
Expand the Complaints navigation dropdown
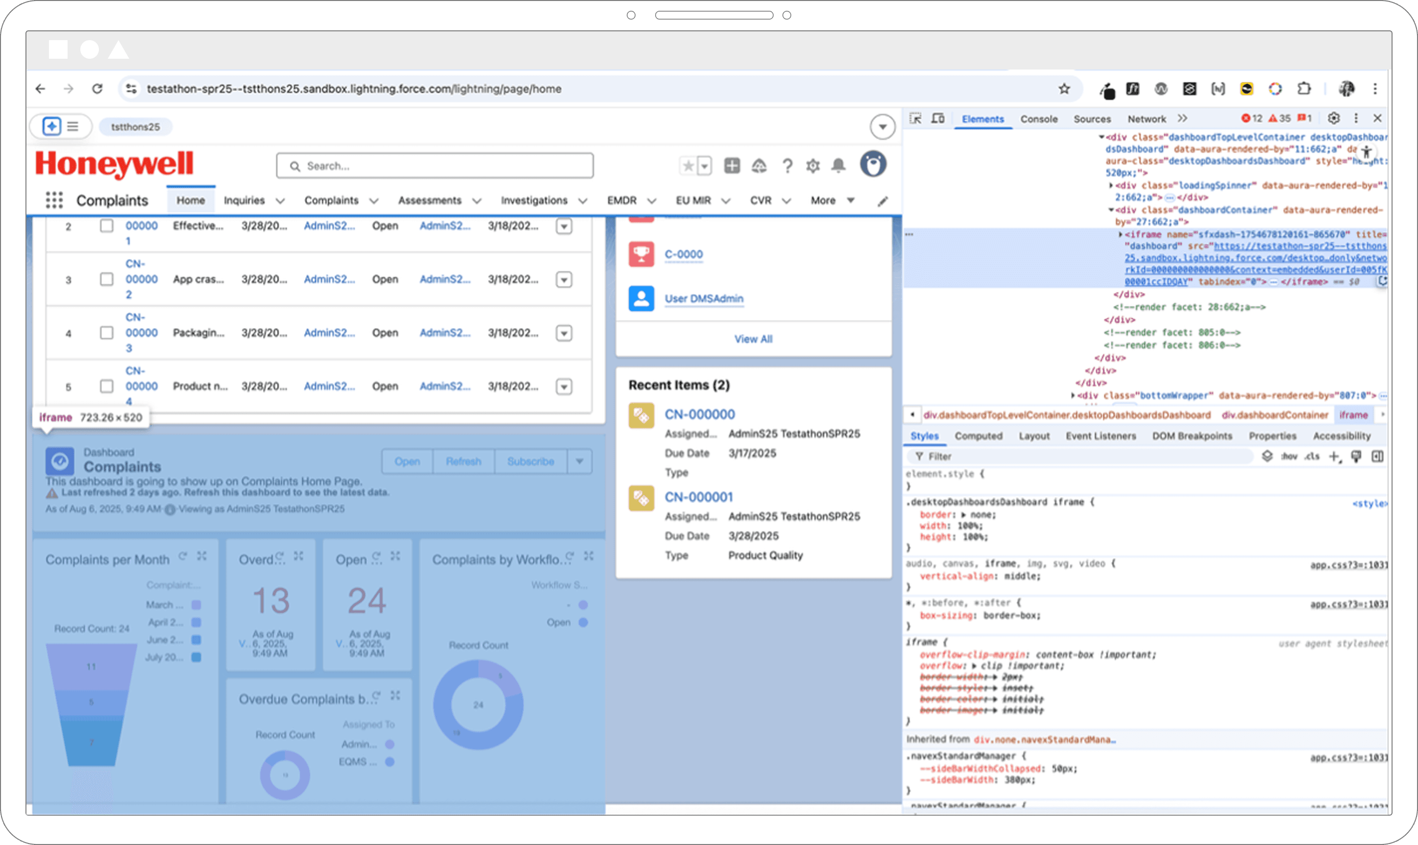tap(374, 201)
